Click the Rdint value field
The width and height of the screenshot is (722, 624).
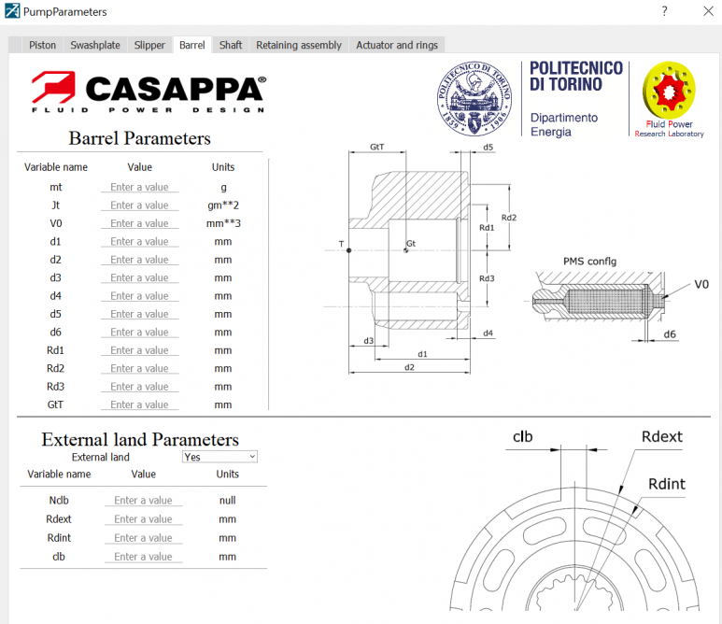(143, 538)
